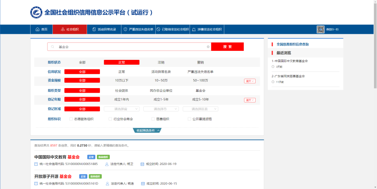Click the legal representative icon beside 杨卫
This screenshot has width=377, height=189.
(107, 164)
